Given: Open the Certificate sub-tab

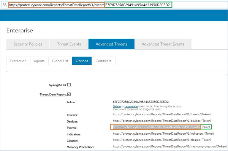Looking at the screenshot, I should pos(103,61).
